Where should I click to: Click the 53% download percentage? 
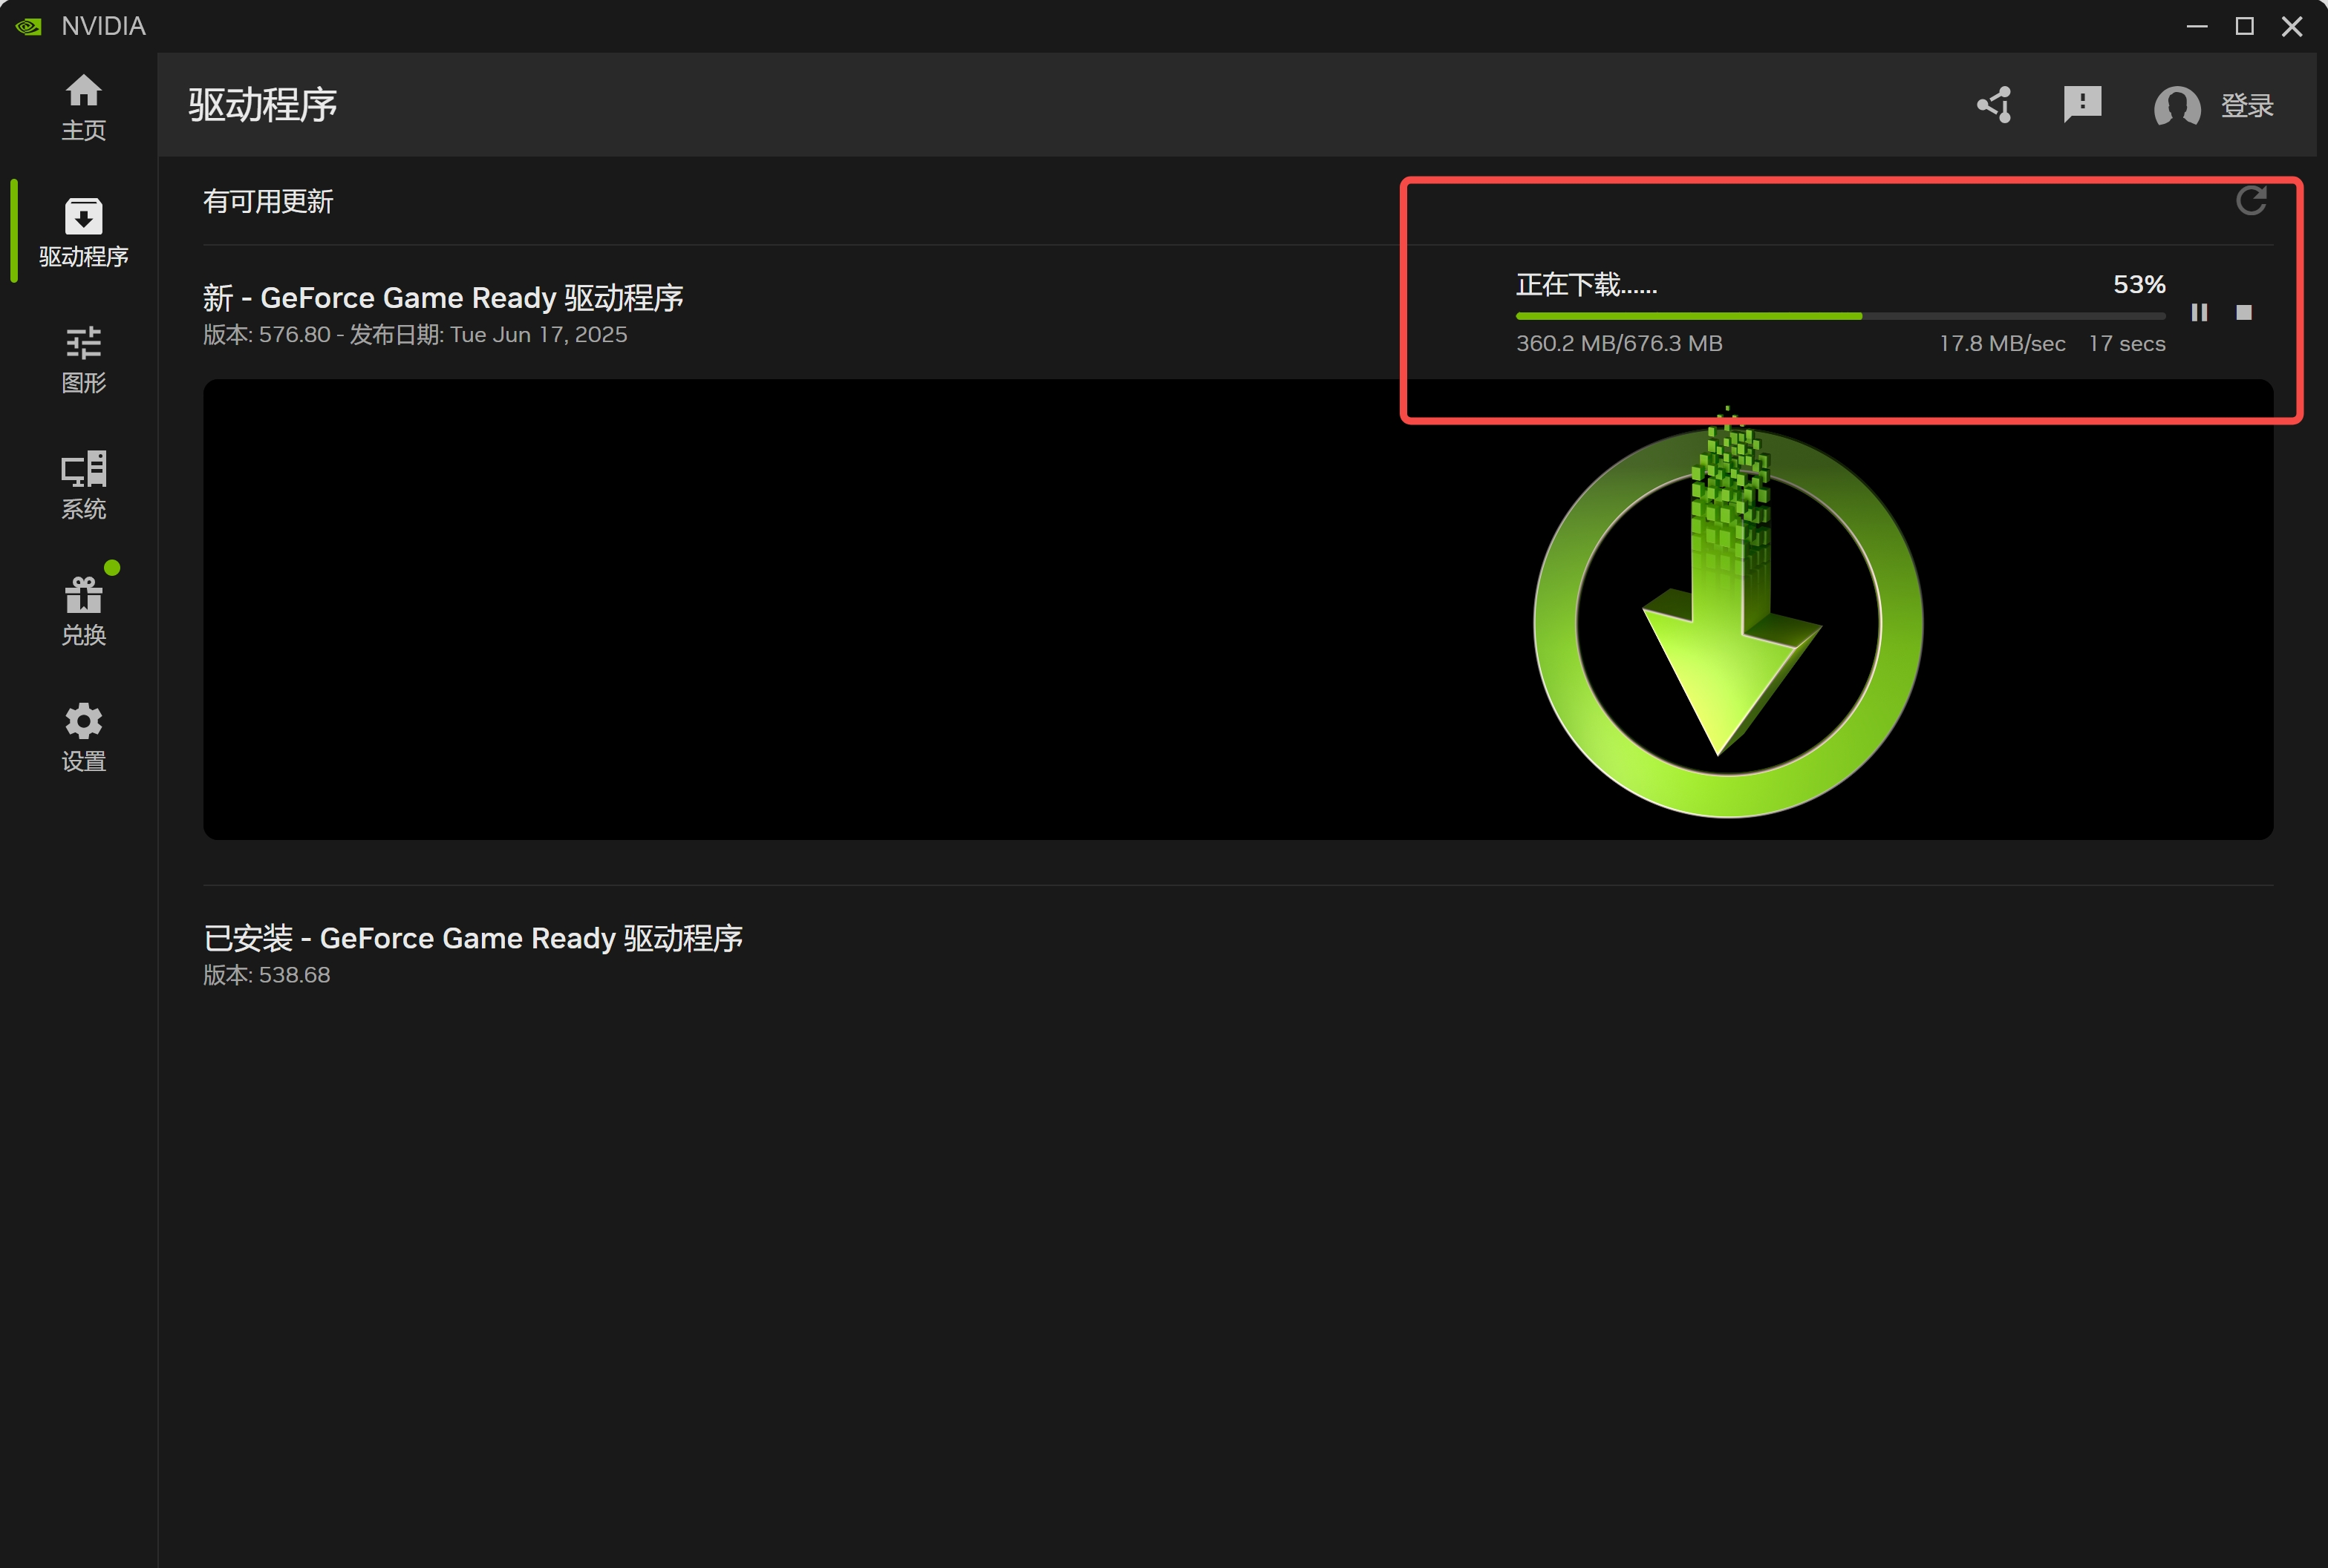pyautogui.click(x=2139, y=285)
